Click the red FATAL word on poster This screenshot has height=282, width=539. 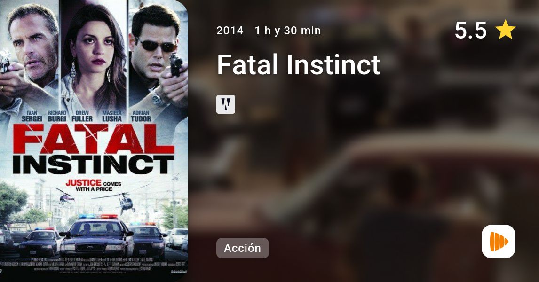93,139
